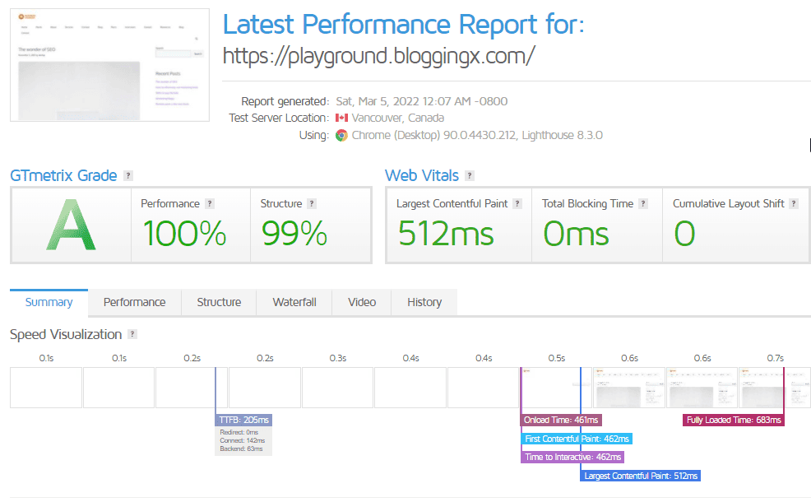This screenshot has width=811, height=502.
Task: Click help icon next to GTmetrix Grade
Action: (127, 176)
